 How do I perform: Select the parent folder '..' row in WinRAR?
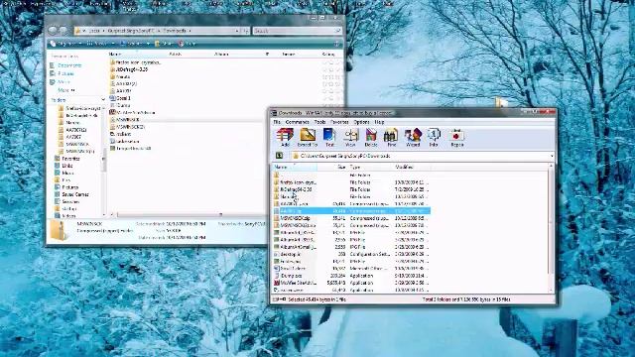351,175
